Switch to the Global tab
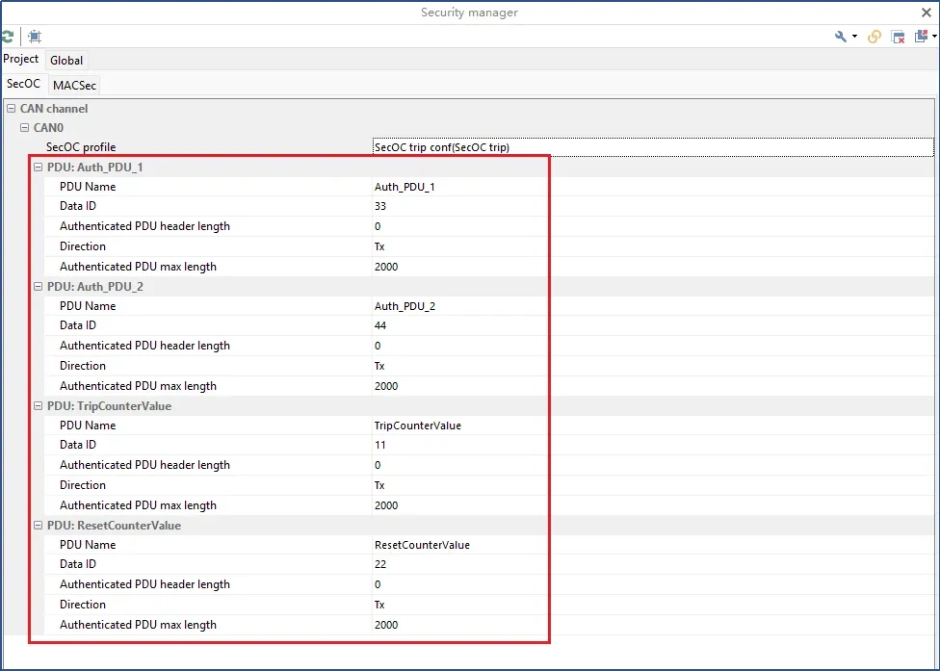The width and height of the screenshot is (940, 671). (66, 61)
